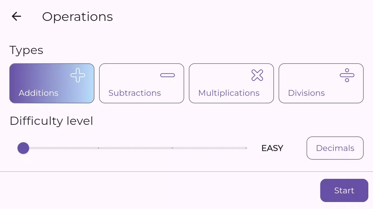Set difficulty to the rightmost slider tick

pyautogui.click(x=246, y=148)
